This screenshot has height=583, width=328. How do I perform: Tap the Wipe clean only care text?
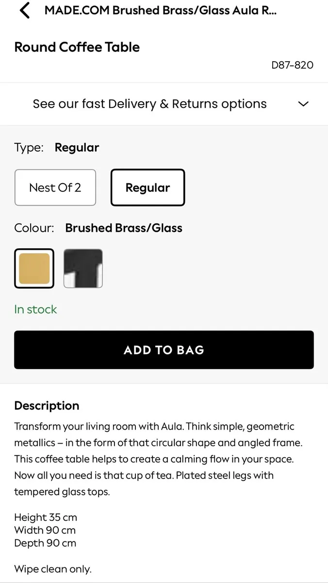53,569
